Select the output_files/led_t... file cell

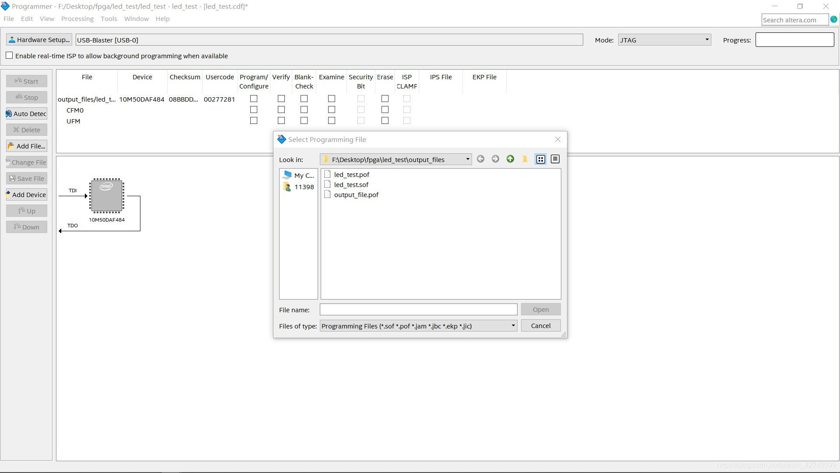[87, 99]
